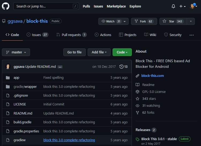201x146 pixels.
Task: Click the fork icon beside 62 forks
Action: click(x=137, y=113)
